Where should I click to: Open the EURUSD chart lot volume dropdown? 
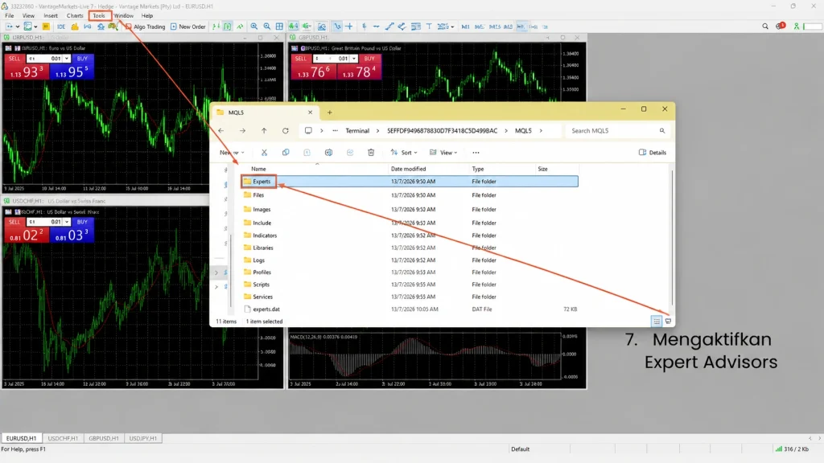click(x=67, y=59)
